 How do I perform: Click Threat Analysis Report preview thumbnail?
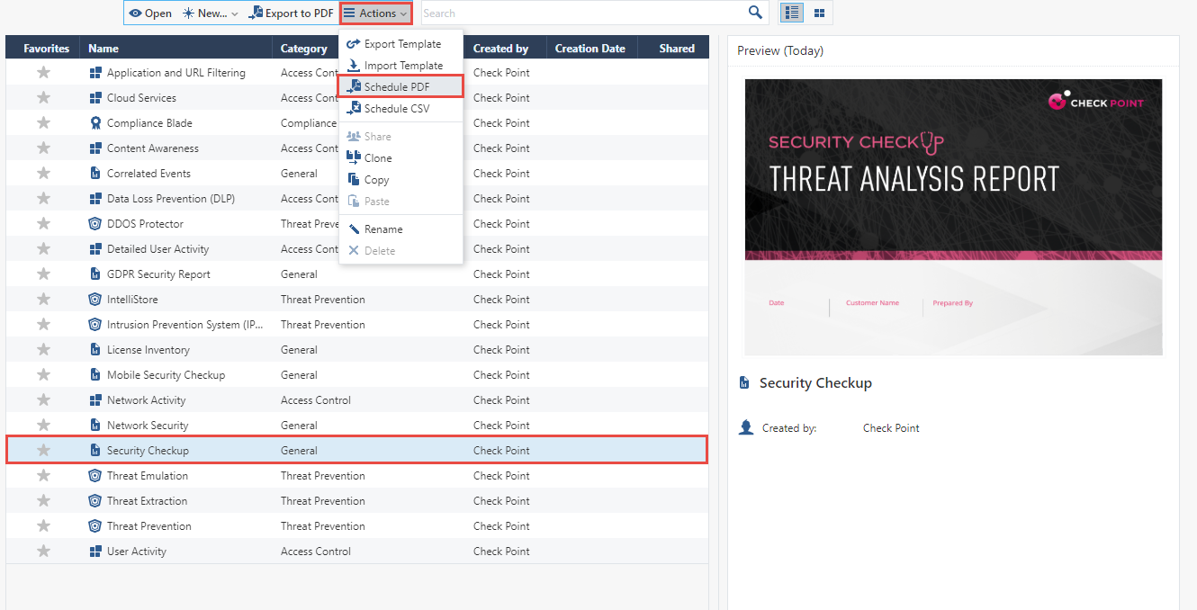(953, 217)
